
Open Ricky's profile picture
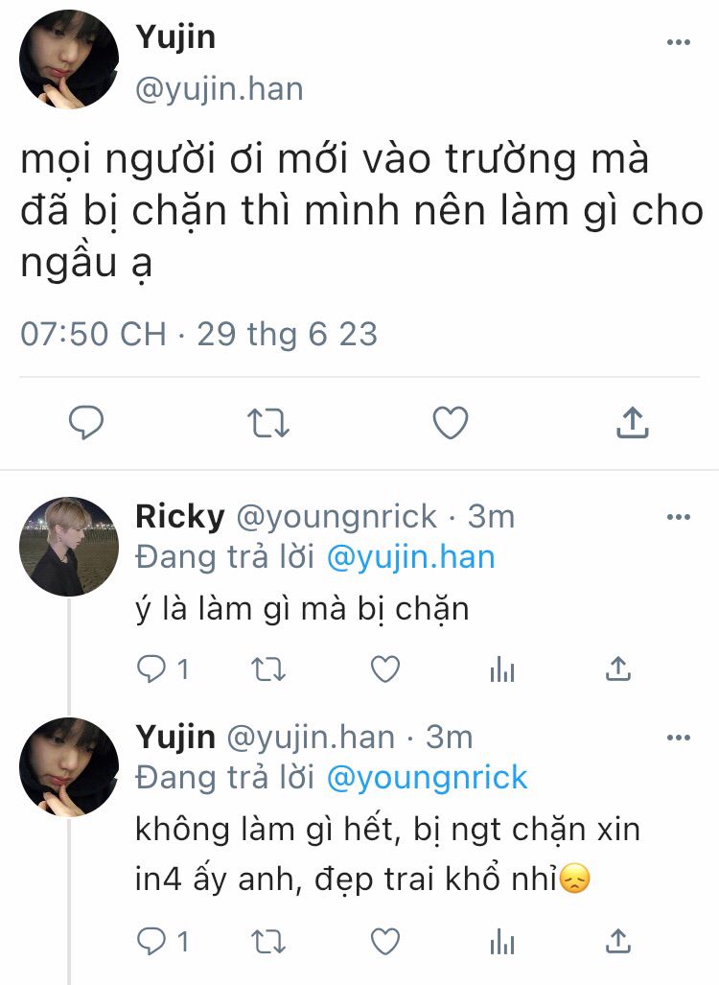69,547
